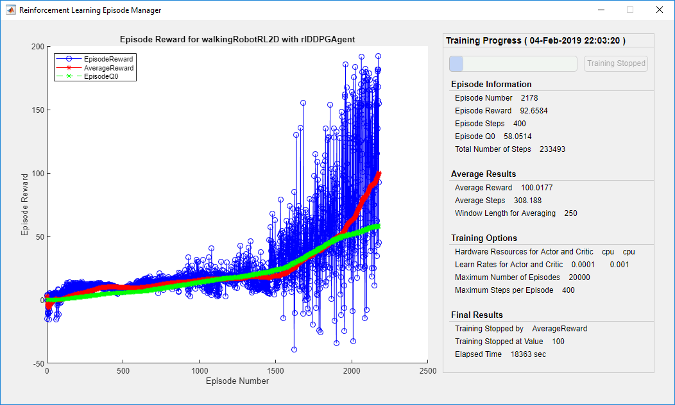The height and width of the screenshot is (405, 675).
Task: Click the x-axis tick label 2500
Action: tap(427, 371)
